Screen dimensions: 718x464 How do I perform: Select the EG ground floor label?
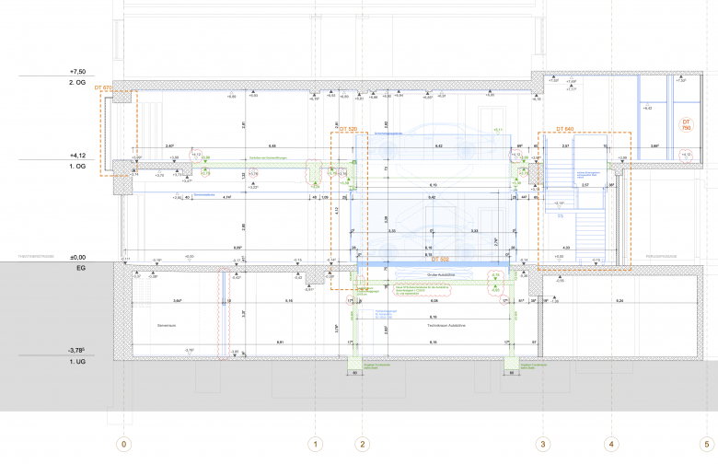pos(80,268)
